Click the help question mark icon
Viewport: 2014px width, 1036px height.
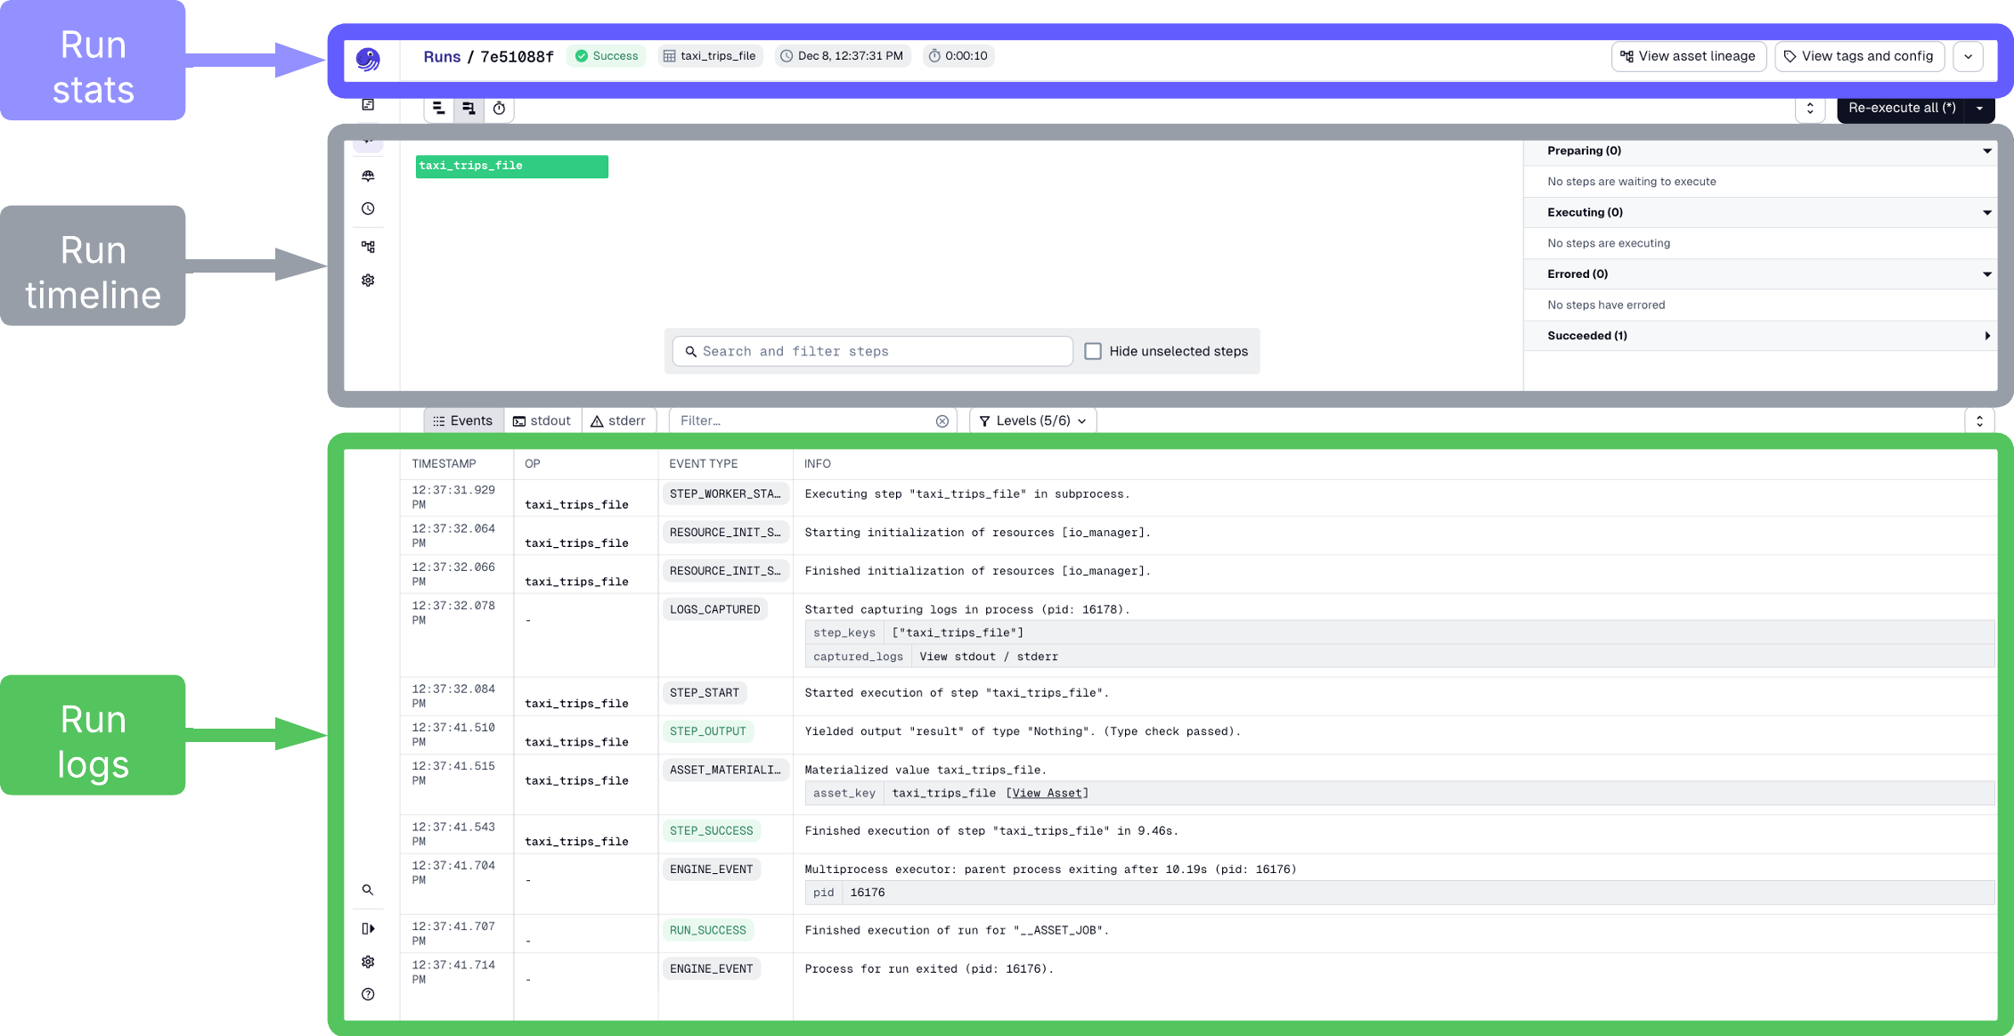click(368, 994)
